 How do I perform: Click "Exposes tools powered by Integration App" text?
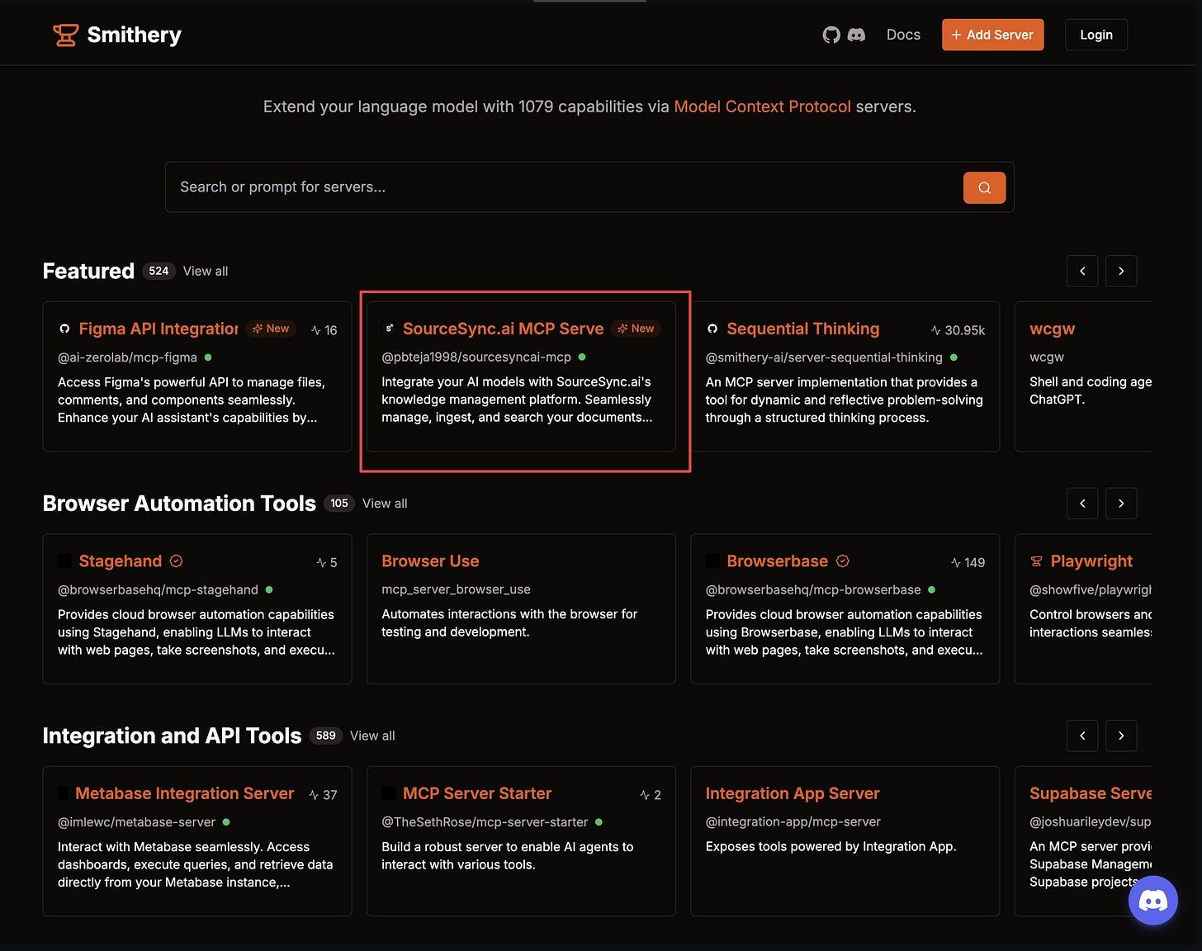[831, 847]
